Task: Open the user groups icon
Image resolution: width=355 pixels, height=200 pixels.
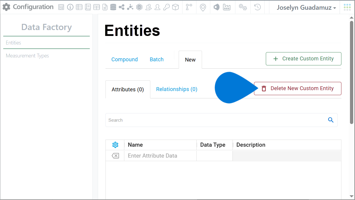Action: pyautogui.click(x=149, y=7)
